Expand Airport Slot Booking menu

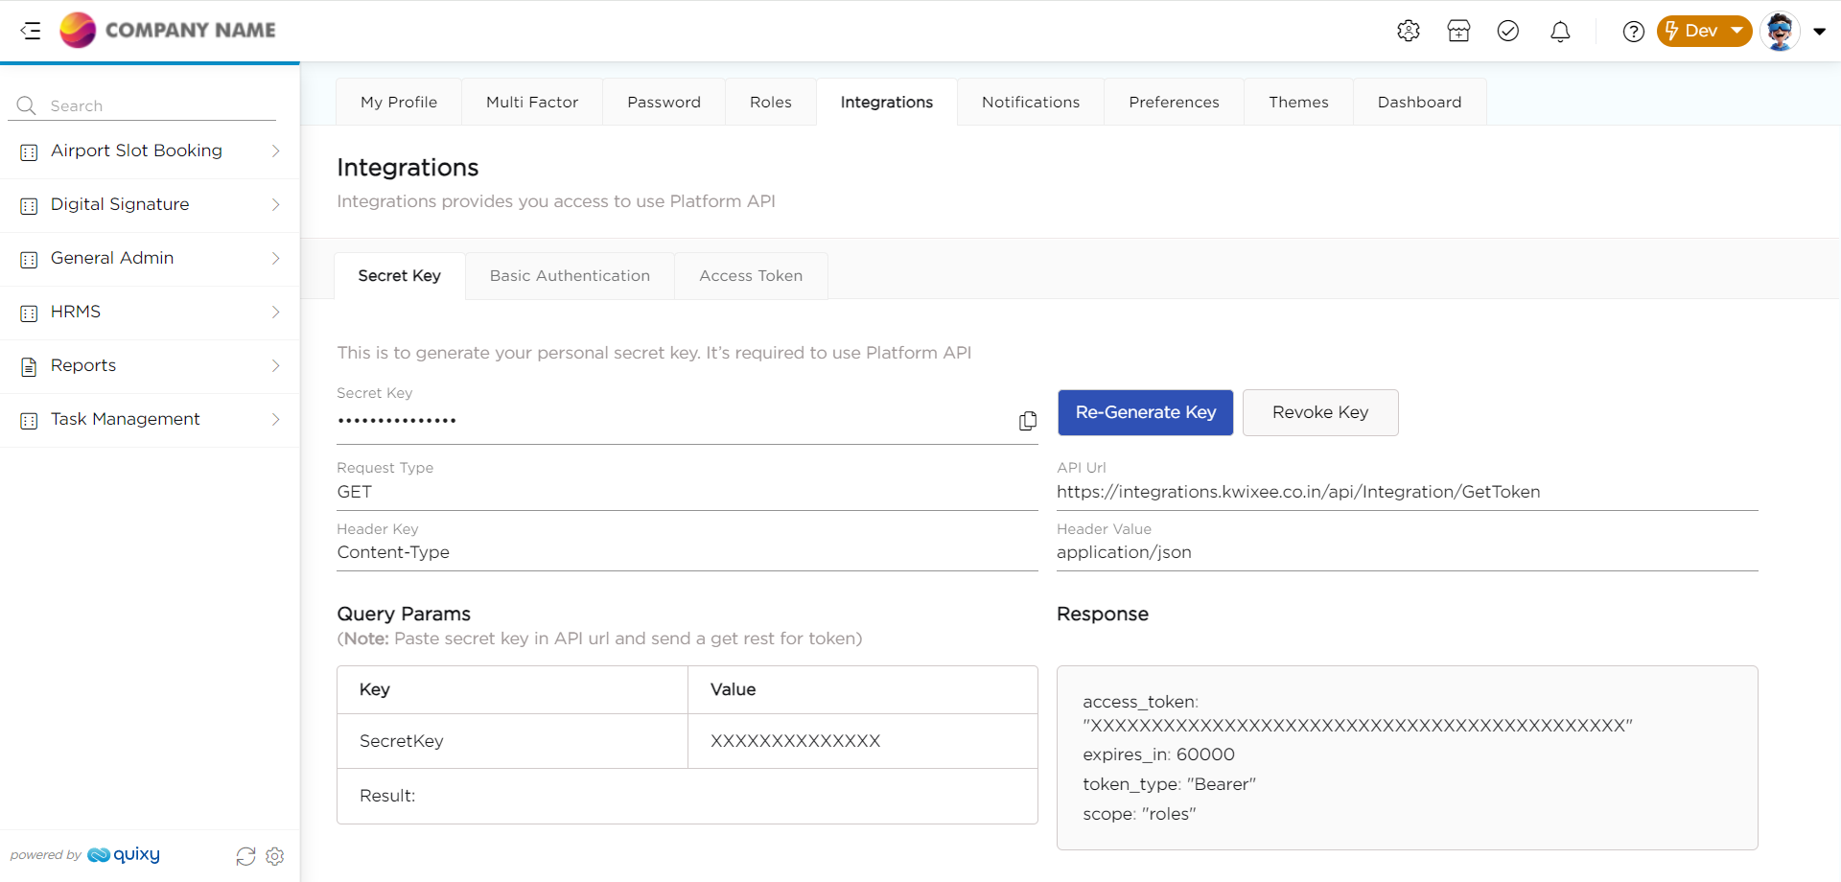pyautogui.click(x=150, y=151)
